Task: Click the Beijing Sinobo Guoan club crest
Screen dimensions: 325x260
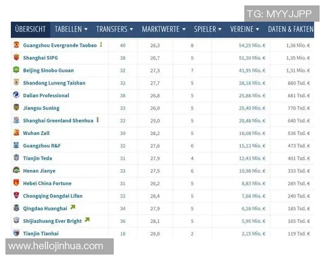Action: 16,70
